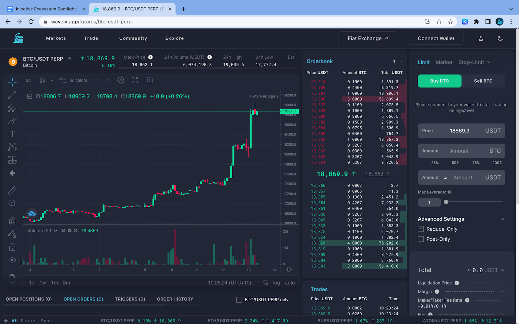Image resolution: width=519 pixels, height=324 pixels.
Task: Click the Connect Wallet button
Action: (436, 38)
